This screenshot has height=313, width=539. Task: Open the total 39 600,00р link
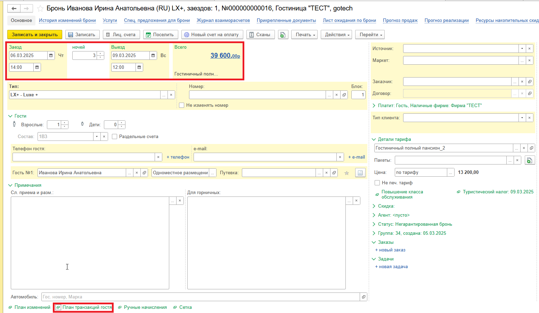point(225,56)
